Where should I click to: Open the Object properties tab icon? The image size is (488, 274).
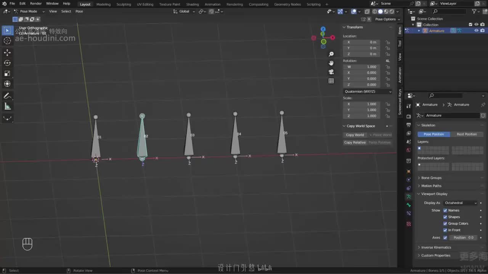coord(409,171)
